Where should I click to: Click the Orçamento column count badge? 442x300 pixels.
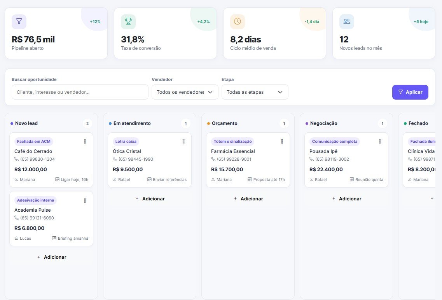[284, 123]
